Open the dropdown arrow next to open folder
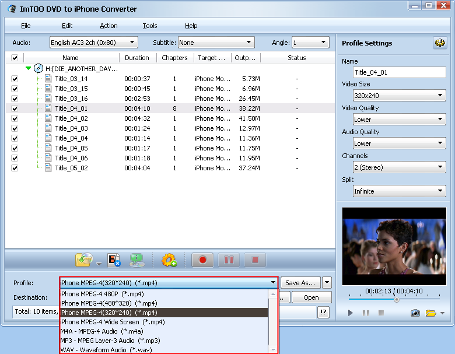This screenshot has height=354, width=455. click(x=99, y=264)
